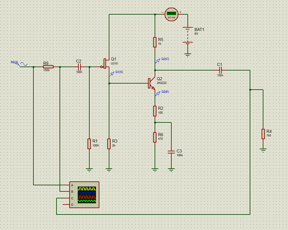
Task: Click ground symbol under battery BAT1
Action: (187, 55)
